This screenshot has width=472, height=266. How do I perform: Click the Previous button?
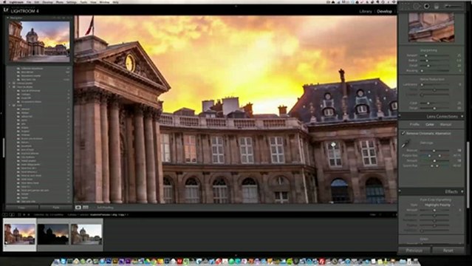[414, 250]
